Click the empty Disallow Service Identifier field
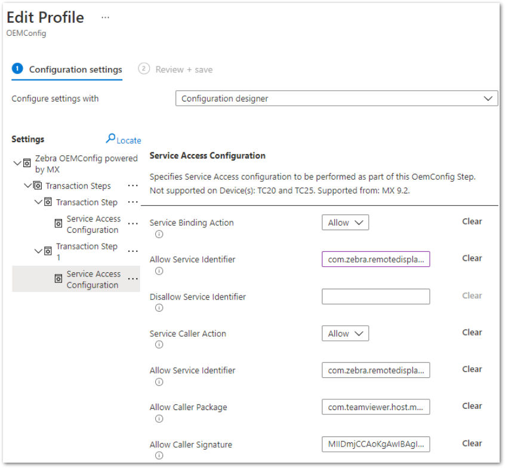Image resolution: width=505 pixels, height=468 pixels. 375,297
